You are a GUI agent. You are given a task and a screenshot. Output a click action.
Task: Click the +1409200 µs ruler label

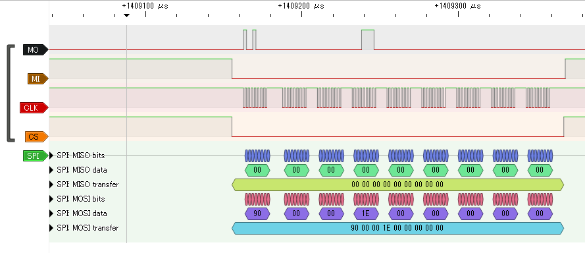click(301, 6)
